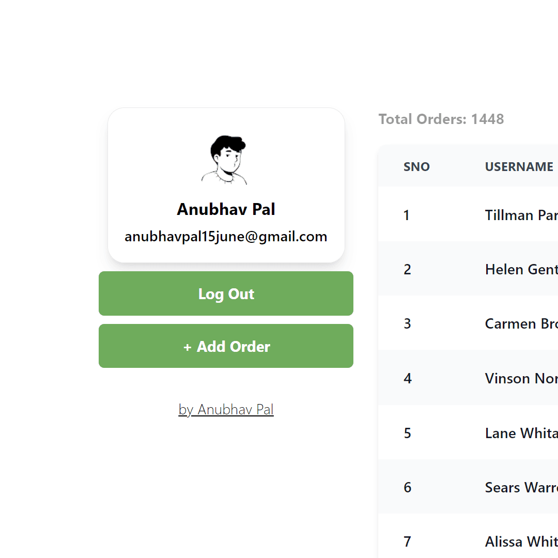The height and width of the screenshot is (558, 558).
Task: Click the Total Orders: 1448 label
Action: point(441,119)
